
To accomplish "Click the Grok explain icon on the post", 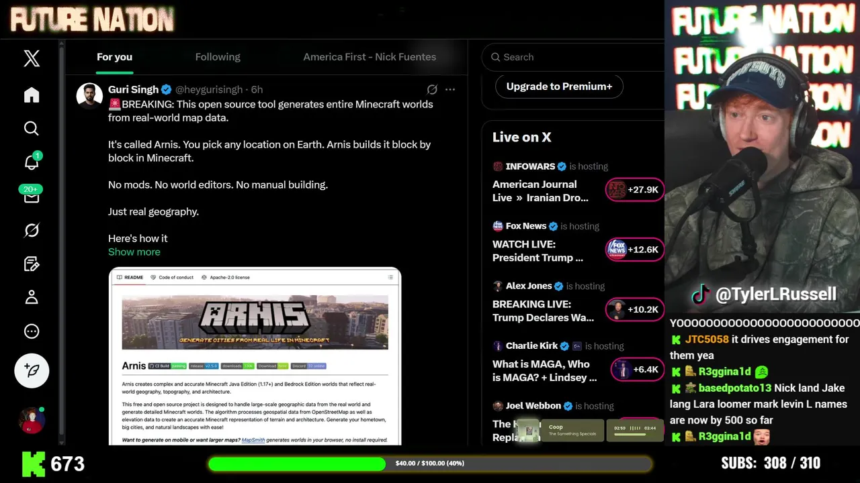I will coord(432,89).
